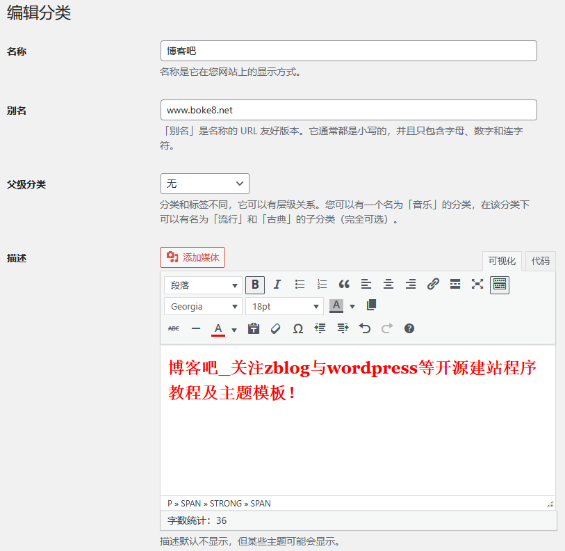Open keyboard shortcuts help
This screenshot has height=551, width=565.
tap(409, 329)
